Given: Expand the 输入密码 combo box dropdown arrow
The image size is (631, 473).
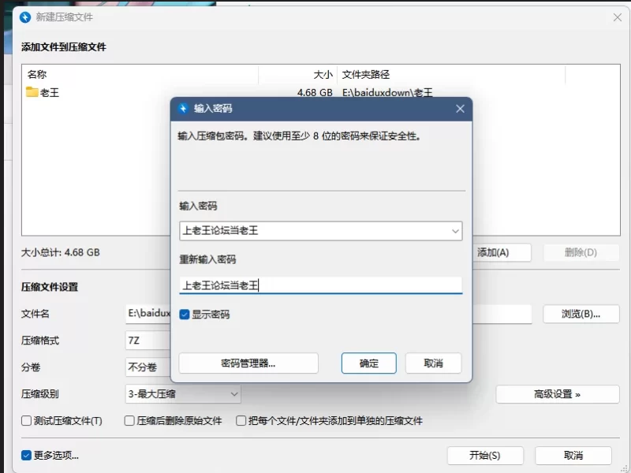Looking at the screenshot, I should 454,231.
